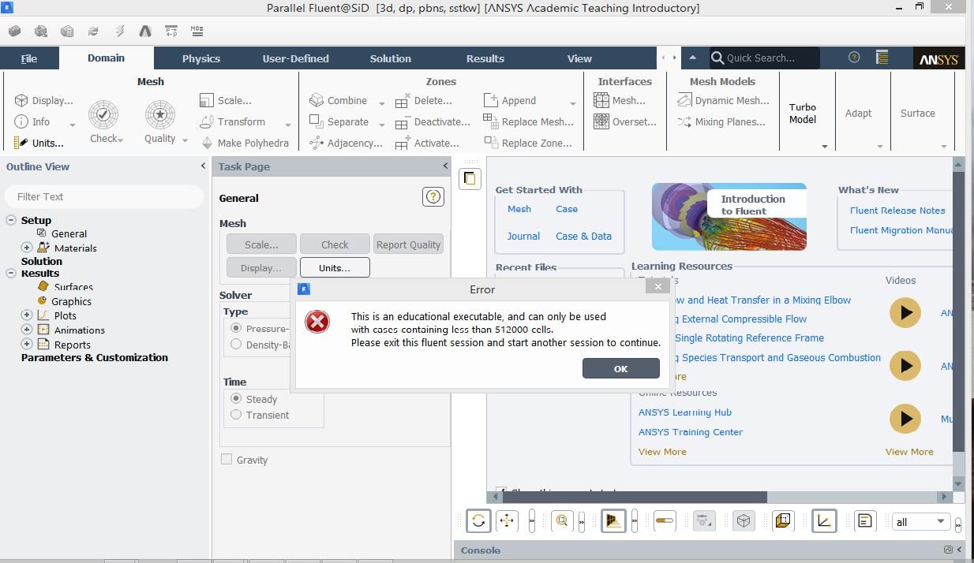This screenshot has width=974, height=563.
Task: Open the Case & Data link
Action: click(x=584, y=236)
